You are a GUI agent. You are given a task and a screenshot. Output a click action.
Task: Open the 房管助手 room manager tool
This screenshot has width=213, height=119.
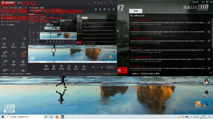click(14, 45)
